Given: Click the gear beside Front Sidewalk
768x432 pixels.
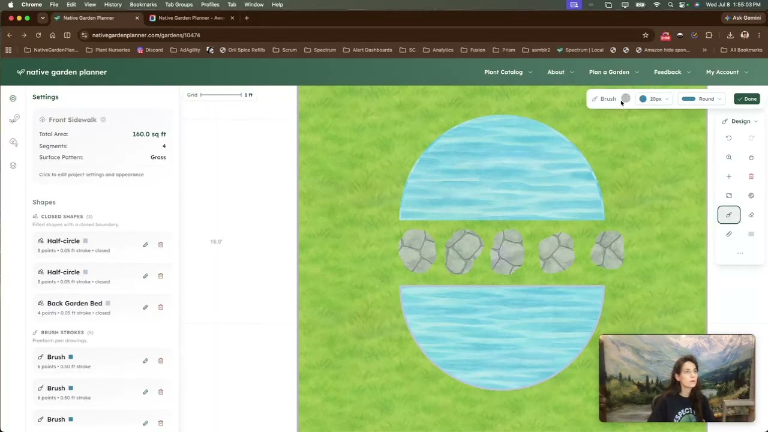Looking at the screenshot, I should [x=103, y=120].
